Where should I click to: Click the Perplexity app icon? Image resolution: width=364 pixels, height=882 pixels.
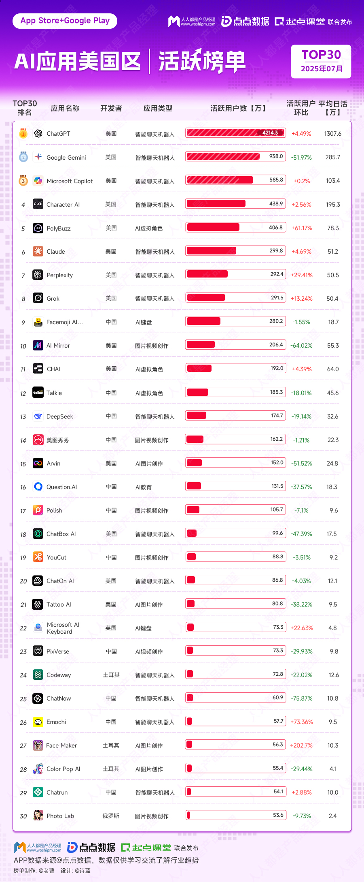point(38,275)
